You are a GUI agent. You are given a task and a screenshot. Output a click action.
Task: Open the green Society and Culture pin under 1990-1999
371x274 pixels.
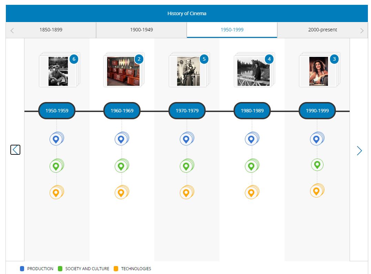(317, 165)
